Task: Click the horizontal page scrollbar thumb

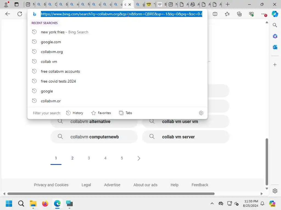Action: tap(111, 194)
